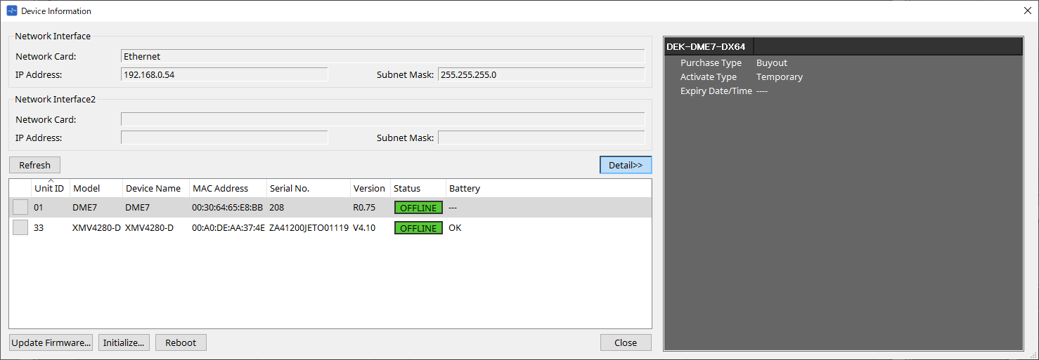Screen dimensions: 1039x360
Task: Select the Network Card field showing Ethernet
Action: [382, 56]
